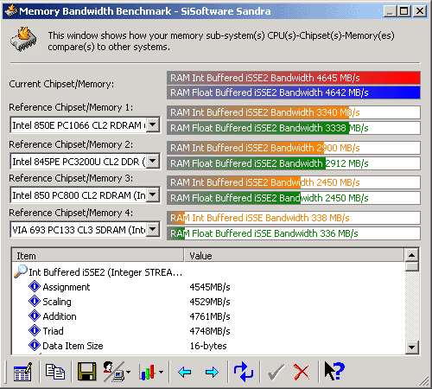Click the info icon beside Scaling
Image resolution: width=432 pixels, height=389 pixels.
click(35, 301)
